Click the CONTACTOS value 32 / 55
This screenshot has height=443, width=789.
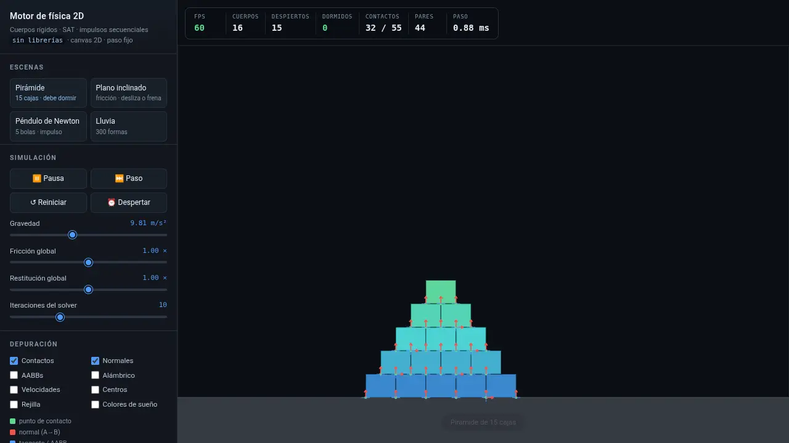click(383, 28)
